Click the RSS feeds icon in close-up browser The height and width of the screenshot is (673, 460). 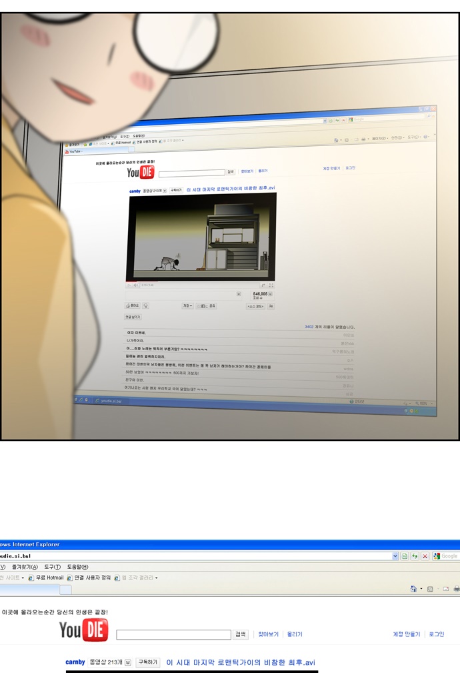click(431, 589)
